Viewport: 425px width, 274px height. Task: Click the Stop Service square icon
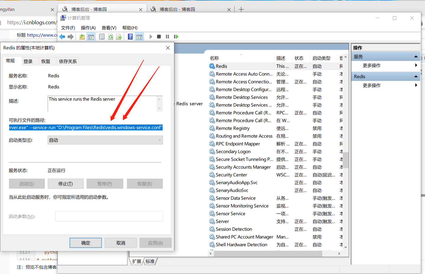[x=159, y=37]
